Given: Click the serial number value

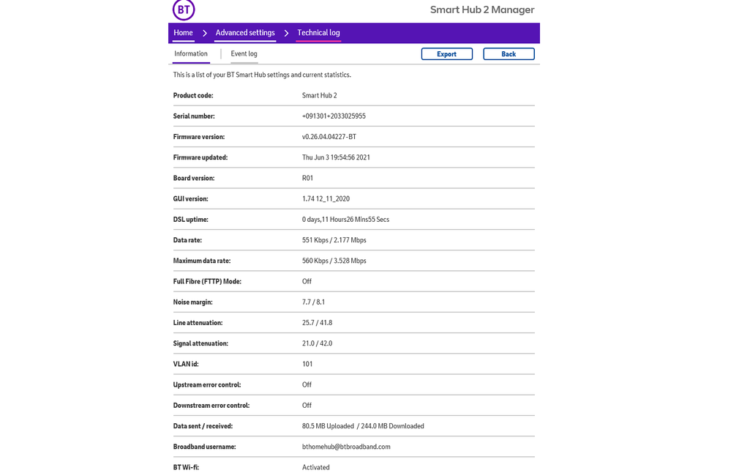Looking at the screenshot, I should point(334,116).
